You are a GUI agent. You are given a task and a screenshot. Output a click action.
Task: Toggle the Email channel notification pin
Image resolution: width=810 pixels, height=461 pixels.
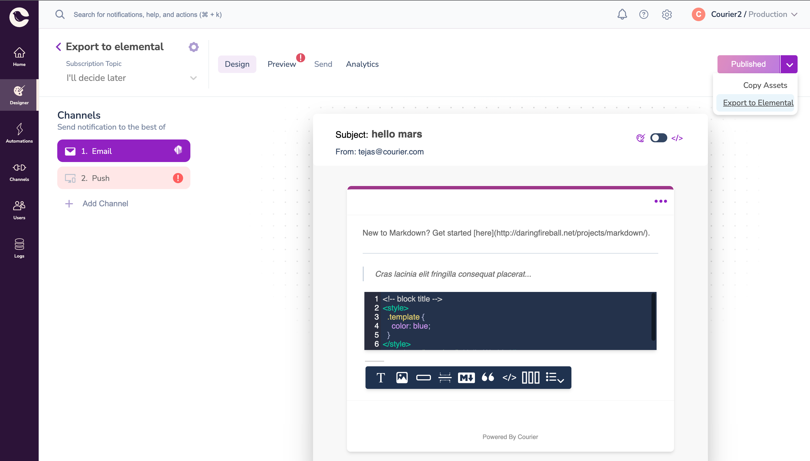click(178, 150)
